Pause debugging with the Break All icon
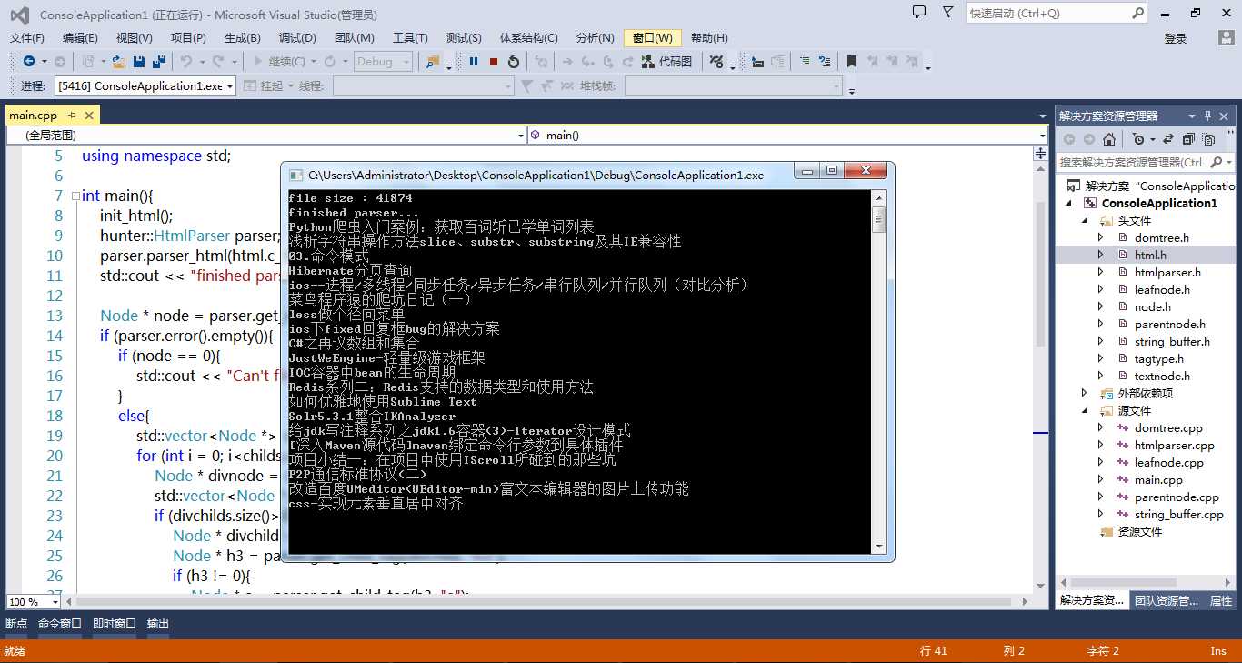 pos(474,61)
